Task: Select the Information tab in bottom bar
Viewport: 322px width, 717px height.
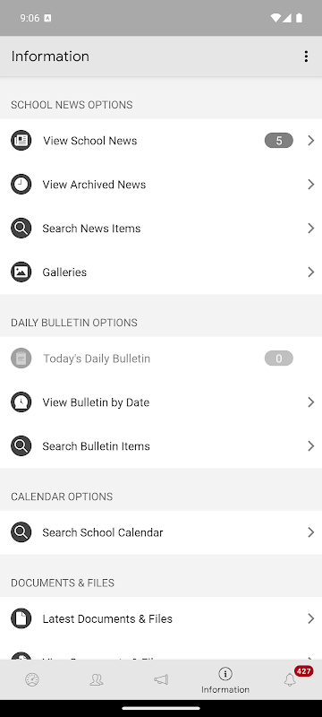Action: click(x=225, y=680)
